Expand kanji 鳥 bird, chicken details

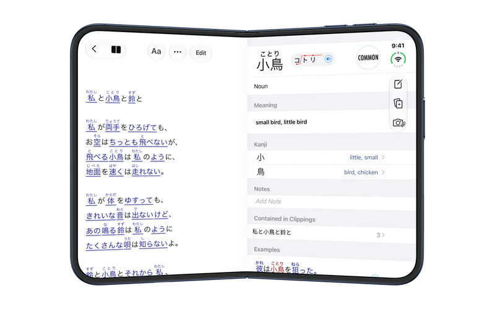click(x=321, y=172)
